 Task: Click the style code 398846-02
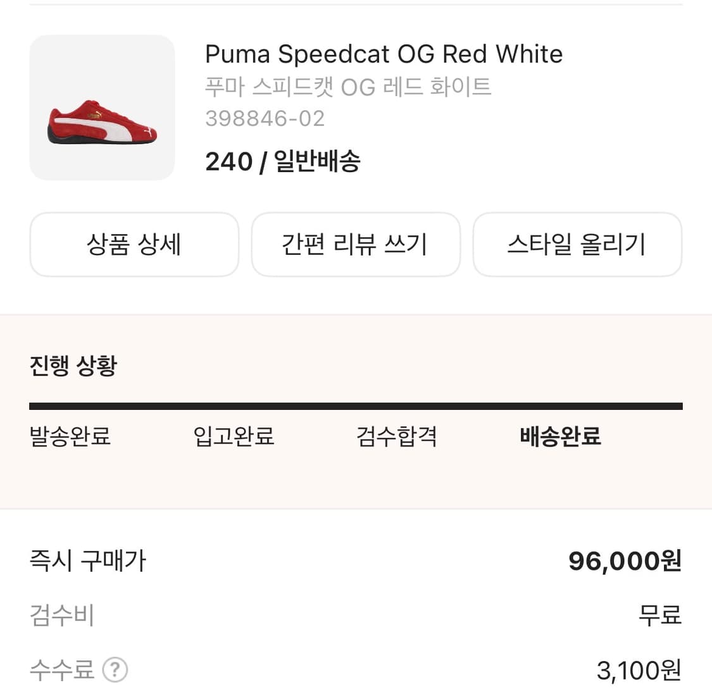265,118
